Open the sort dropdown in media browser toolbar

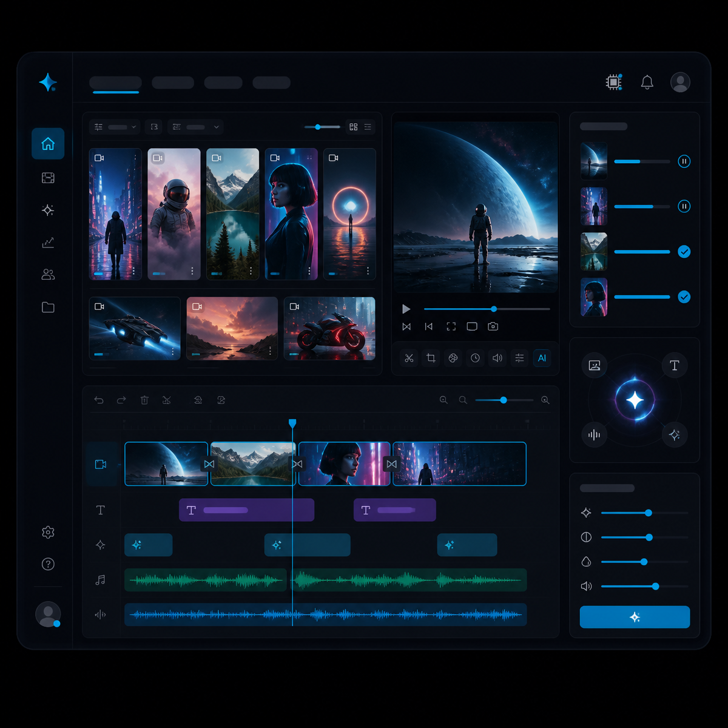[195, 127]
